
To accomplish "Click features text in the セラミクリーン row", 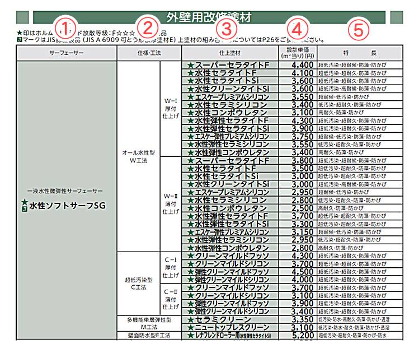I will point(354,320).
